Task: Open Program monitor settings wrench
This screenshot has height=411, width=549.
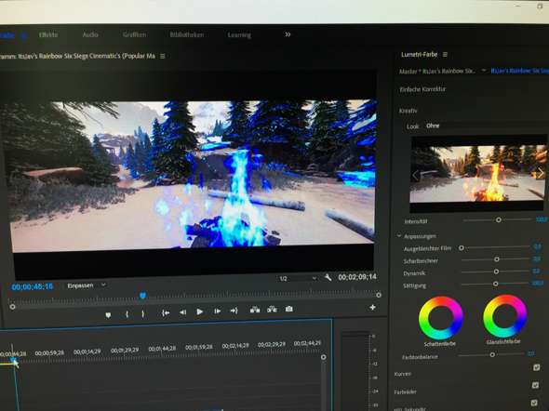Action: 328,278
